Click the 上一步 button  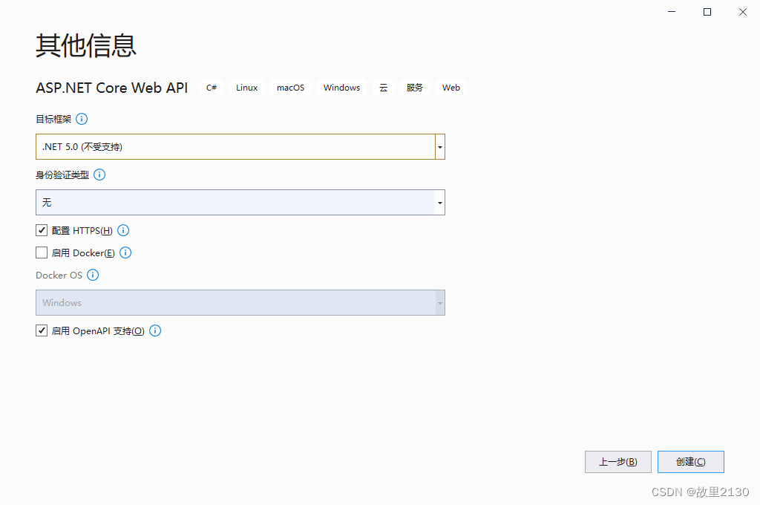tap(617, 461)
